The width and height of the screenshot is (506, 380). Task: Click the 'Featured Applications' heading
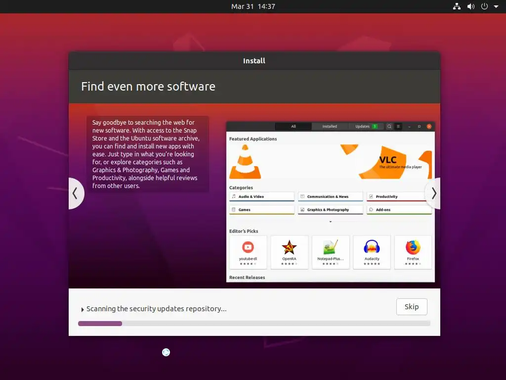click(x=253, y=139)
